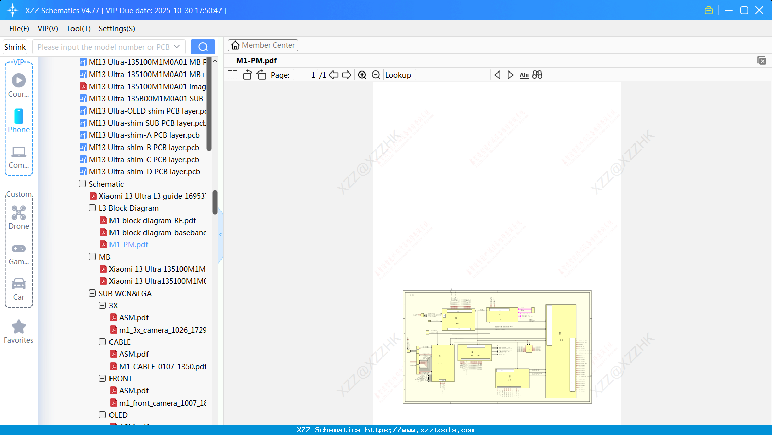The image size is (772, 435).
Task: Select the Phone sidebar category
Action: (x=19, y=121)
